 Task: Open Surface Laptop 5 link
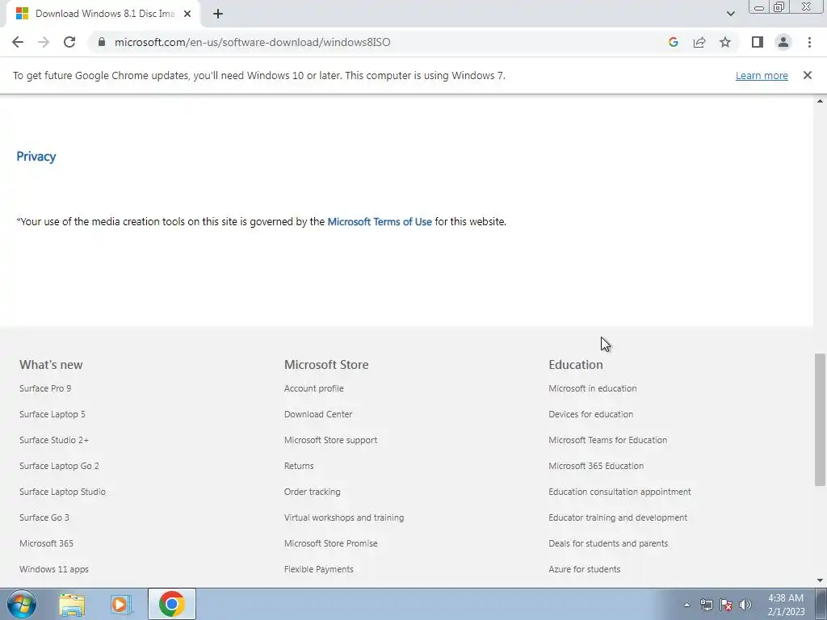tap(52, 414)
